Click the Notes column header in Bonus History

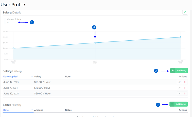(x=68, y=110)
